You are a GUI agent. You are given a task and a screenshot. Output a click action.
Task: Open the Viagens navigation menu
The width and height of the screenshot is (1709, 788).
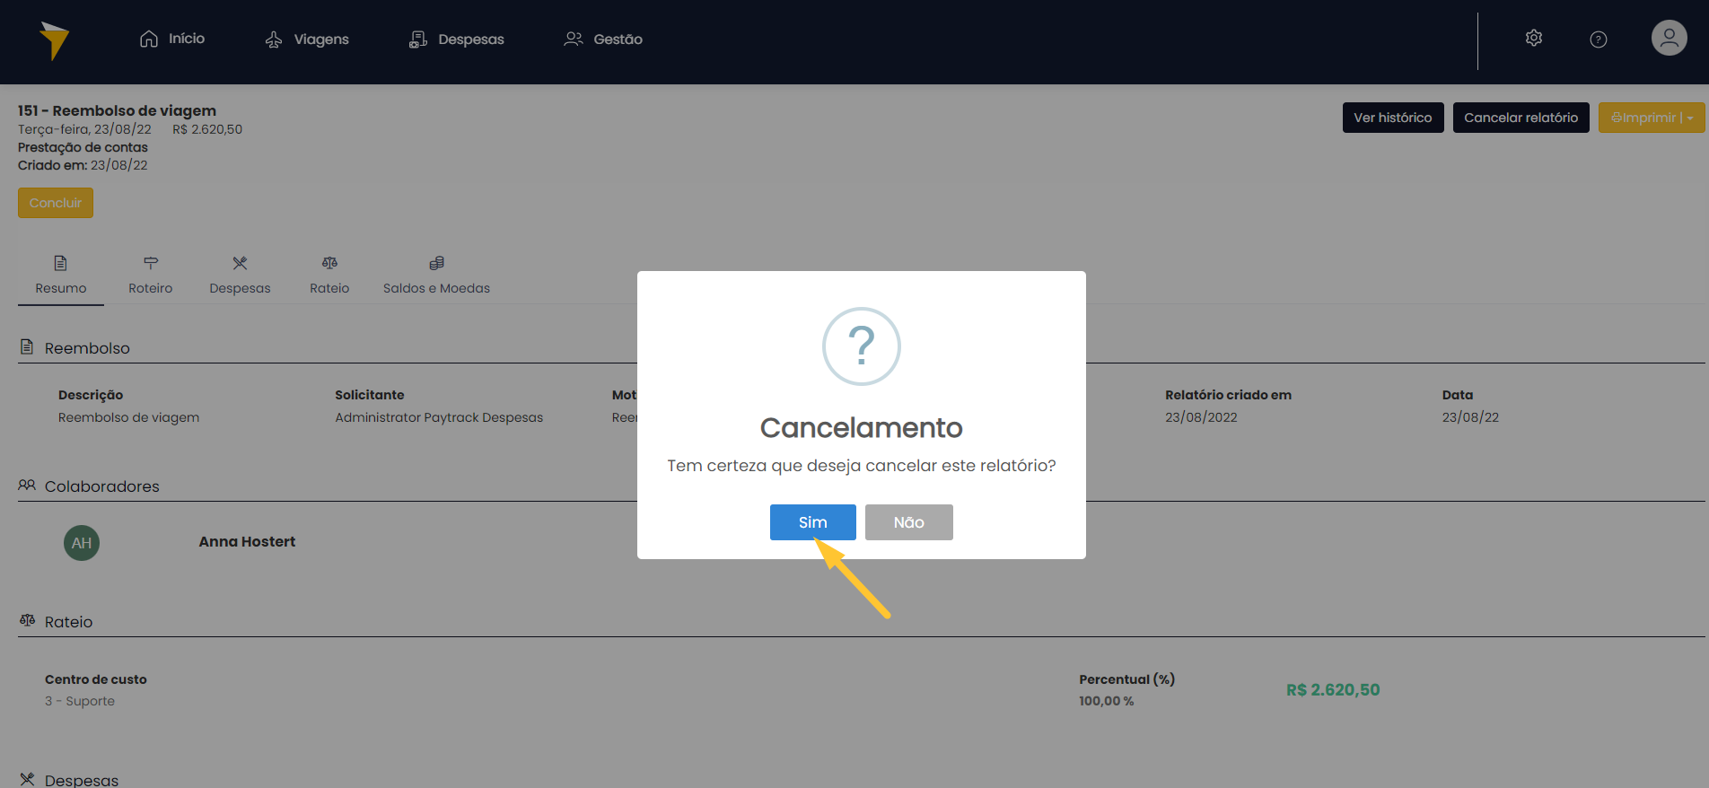(x=307, y=39)
